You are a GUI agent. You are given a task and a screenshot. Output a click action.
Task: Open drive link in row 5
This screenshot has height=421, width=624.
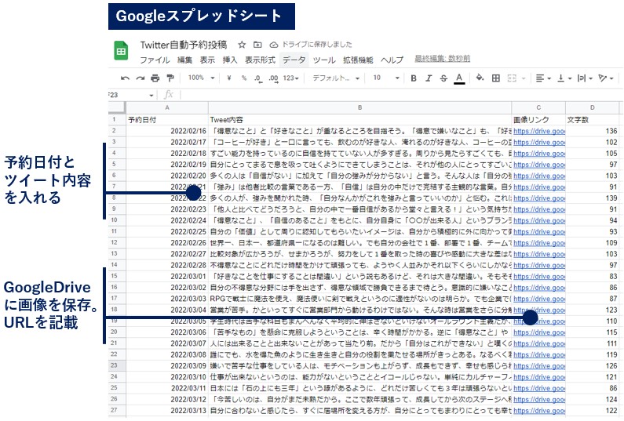(539, 165)
